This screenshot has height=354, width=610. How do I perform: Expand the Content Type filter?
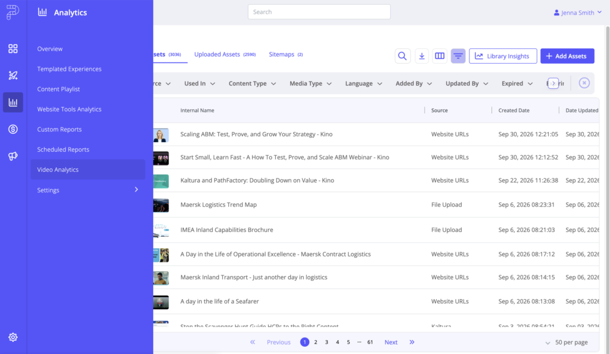[252, 83]
